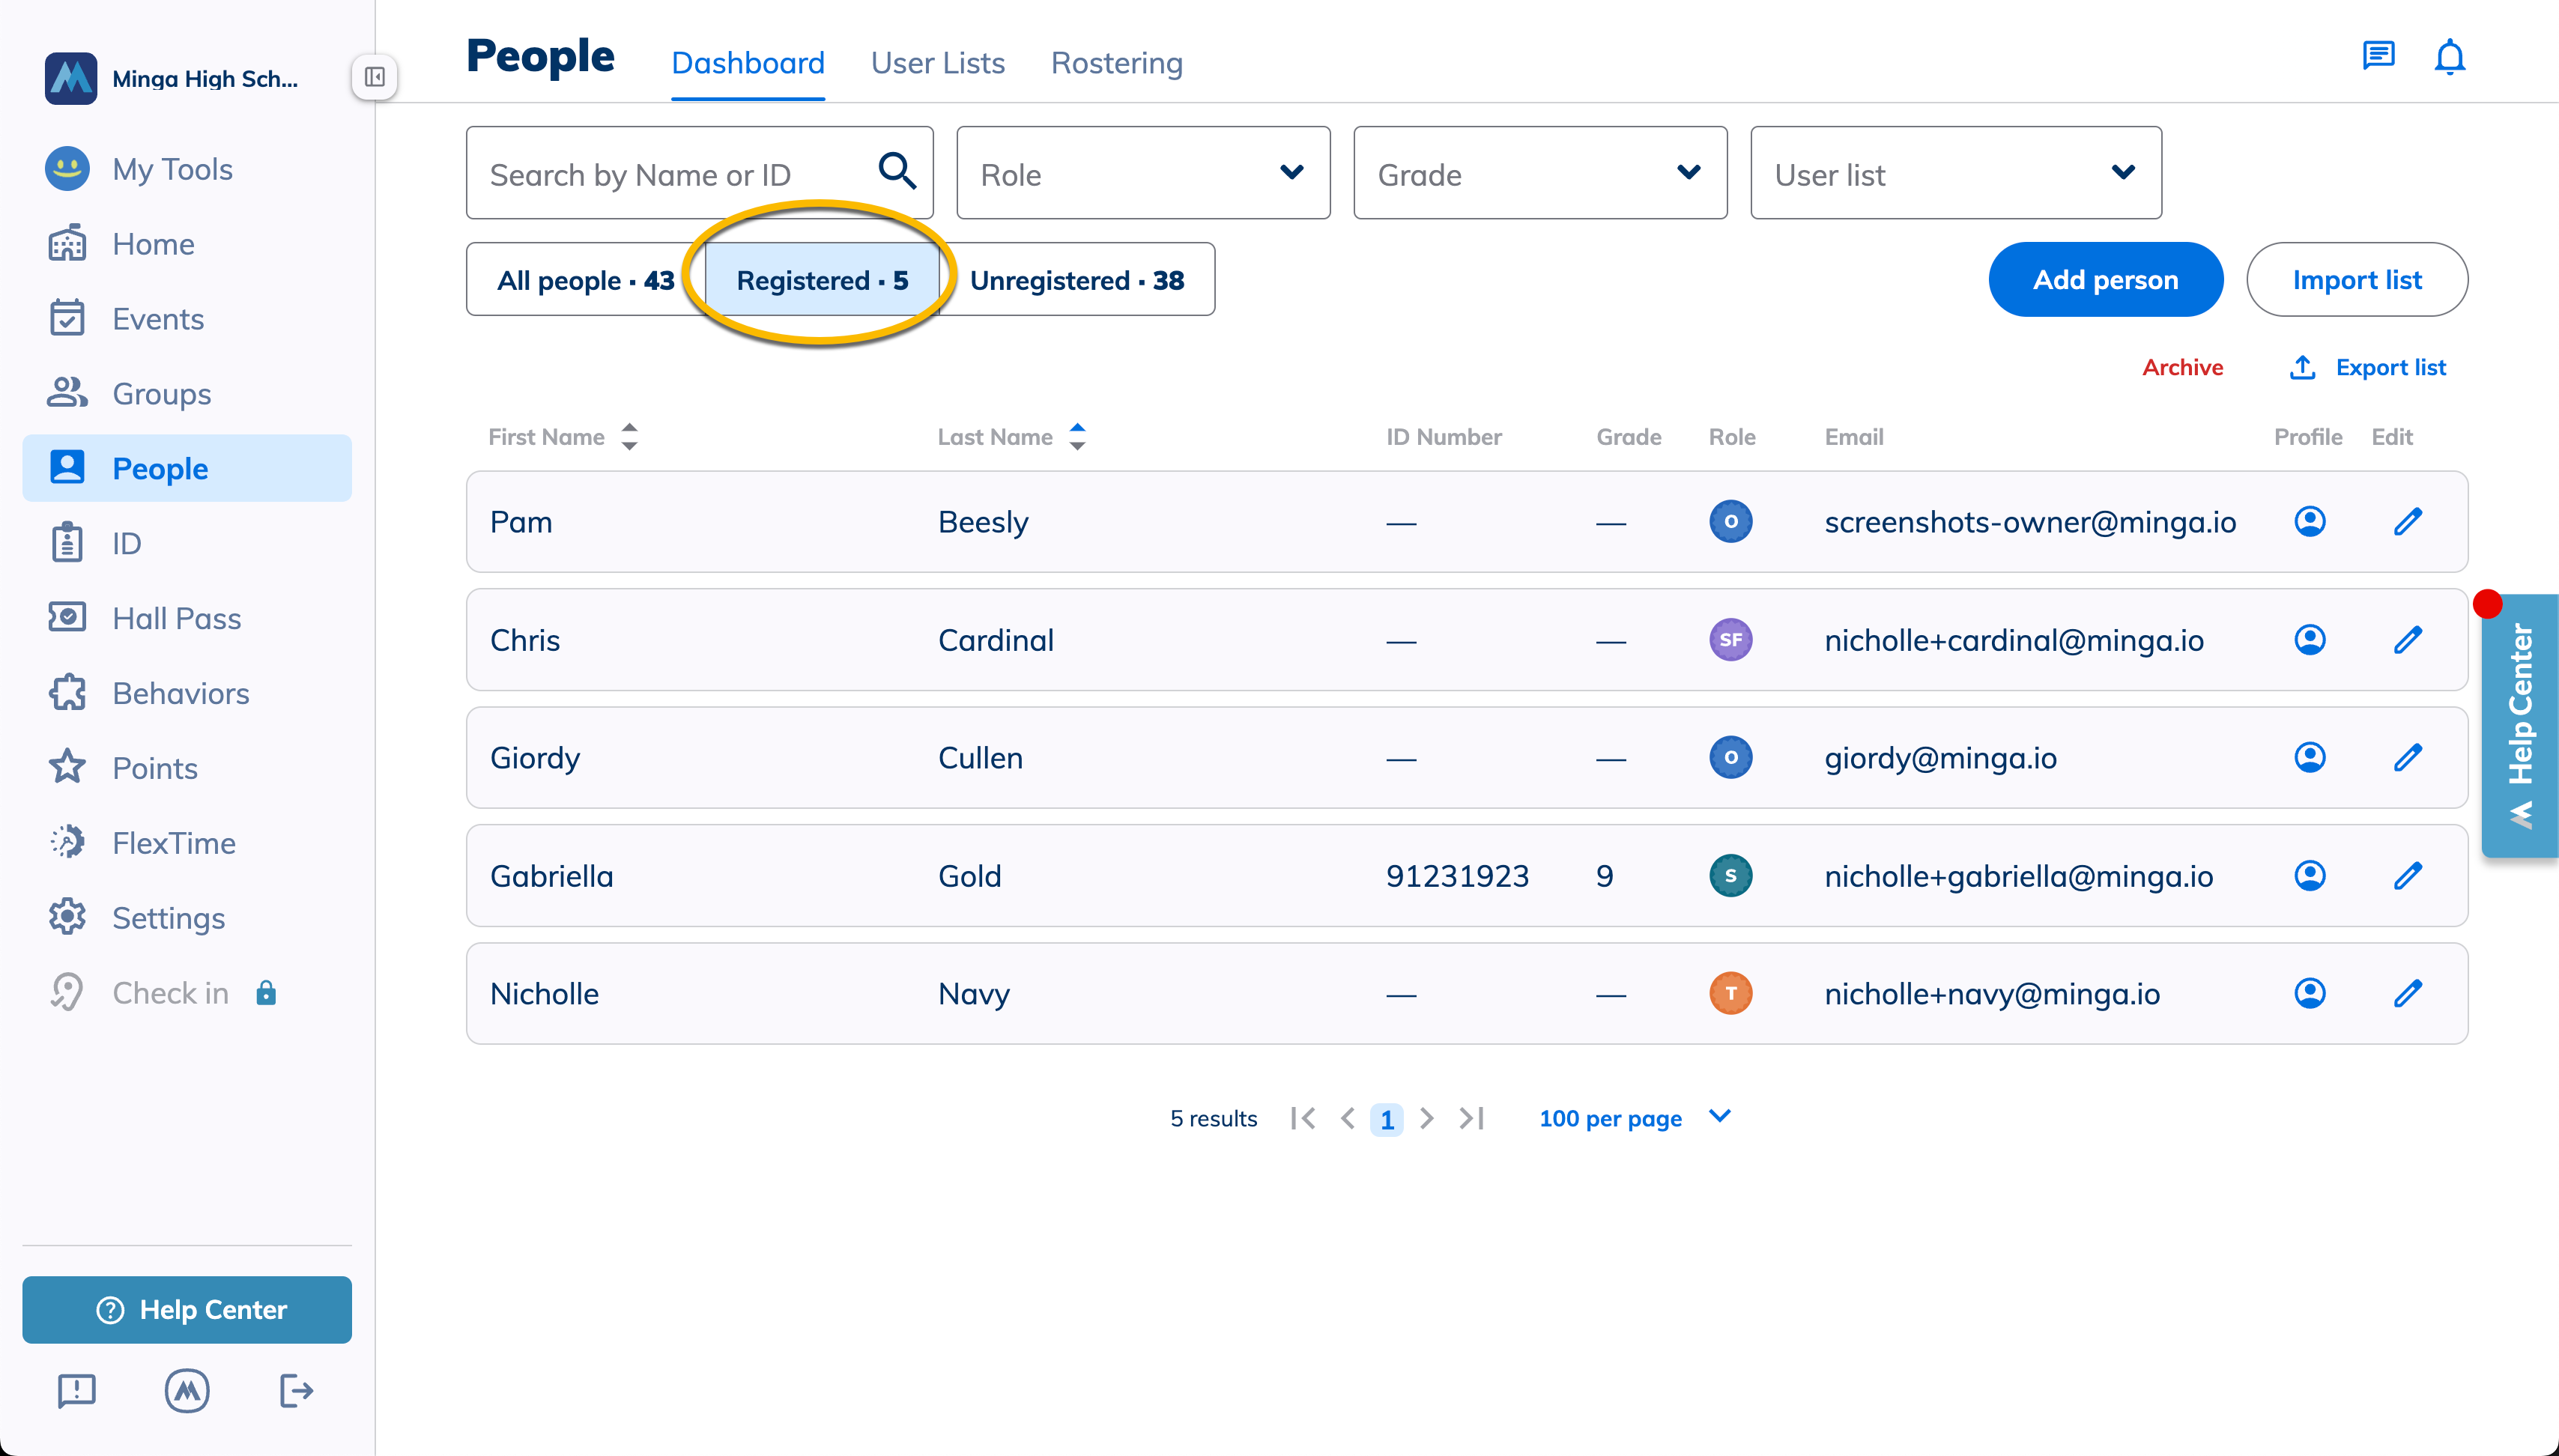Show All people filter
This screenshot has width=2559, height=1456.
click(x=586, y=280)
